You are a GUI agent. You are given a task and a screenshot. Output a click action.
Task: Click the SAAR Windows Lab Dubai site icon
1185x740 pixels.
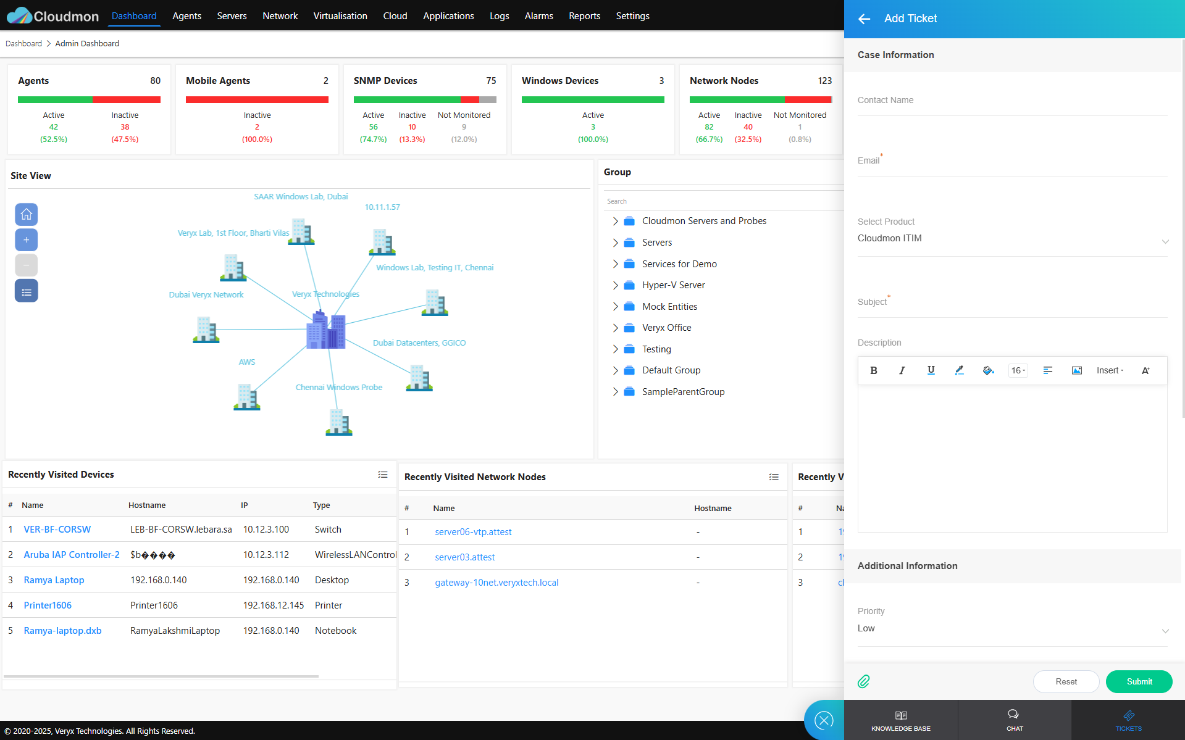[x=301, y=231]
